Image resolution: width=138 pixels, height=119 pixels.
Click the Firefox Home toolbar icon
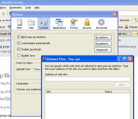(x=3, y=13)
